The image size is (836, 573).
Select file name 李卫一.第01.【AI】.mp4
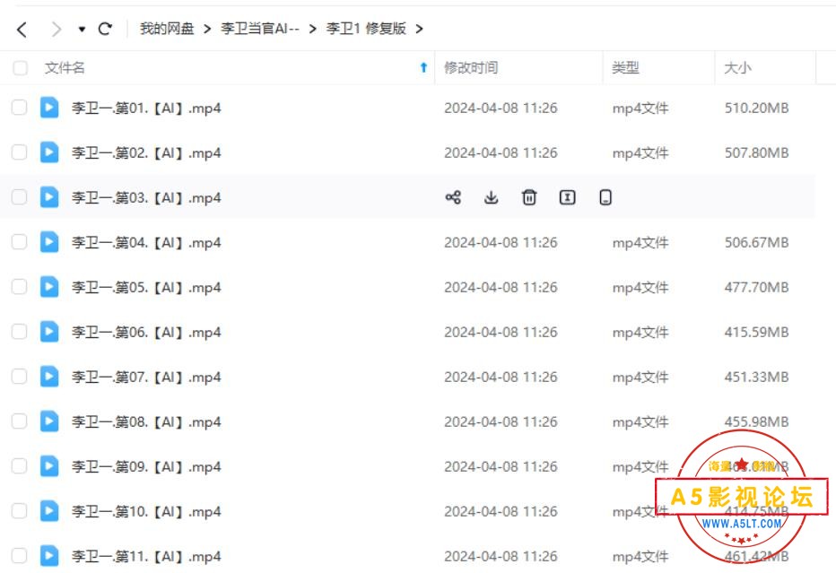(x=146, y=109)
